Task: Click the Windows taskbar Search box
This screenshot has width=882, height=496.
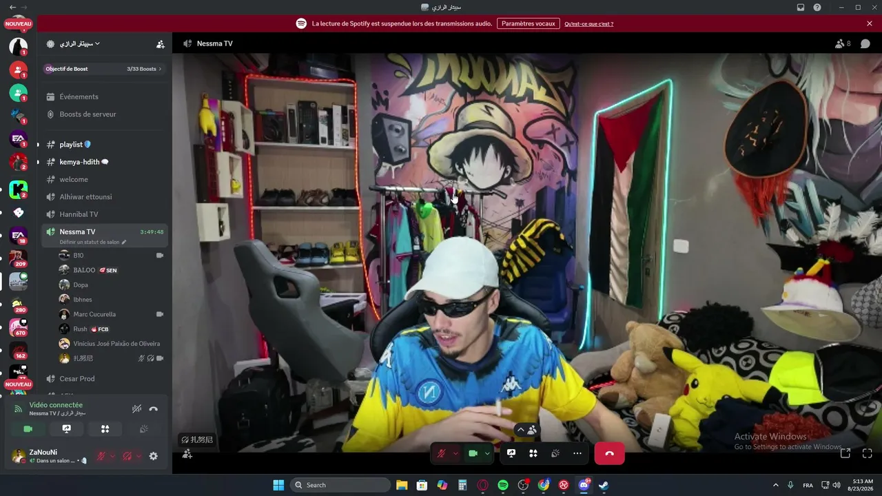Action: tap(340, 485)
